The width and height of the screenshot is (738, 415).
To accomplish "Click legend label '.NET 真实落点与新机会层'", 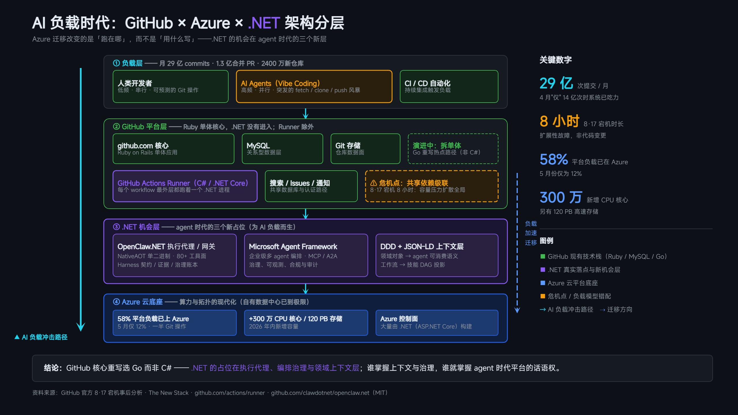I will 584,270.
